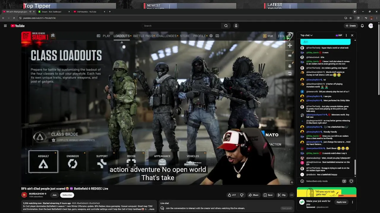This screenshot has height=213, width=380.
Task: Open the chat footer panel icon beside the heart
Action: pos(344,181)
